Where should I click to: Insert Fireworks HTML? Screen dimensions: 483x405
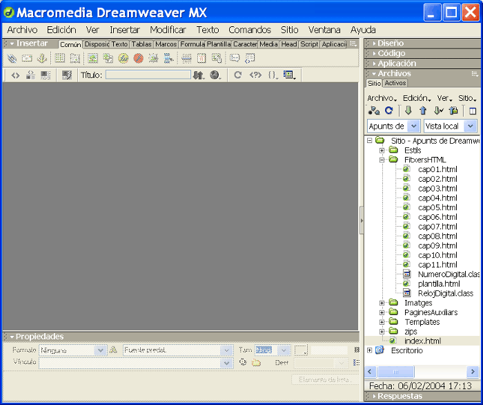pyautogui.click(x=124, y=58)
